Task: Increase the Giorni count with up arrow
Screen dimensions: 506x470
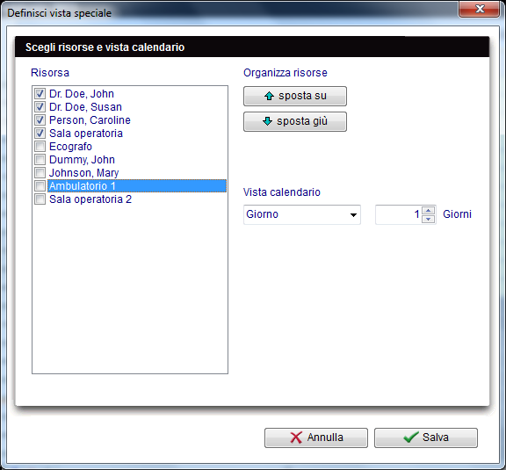Action: pos(428,211)
